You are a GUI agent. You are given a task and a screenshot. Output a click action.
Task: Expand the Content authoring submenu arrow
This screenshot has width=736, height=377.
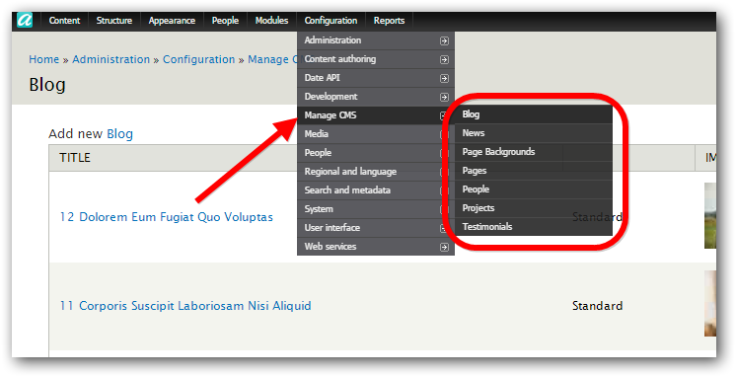444,59
